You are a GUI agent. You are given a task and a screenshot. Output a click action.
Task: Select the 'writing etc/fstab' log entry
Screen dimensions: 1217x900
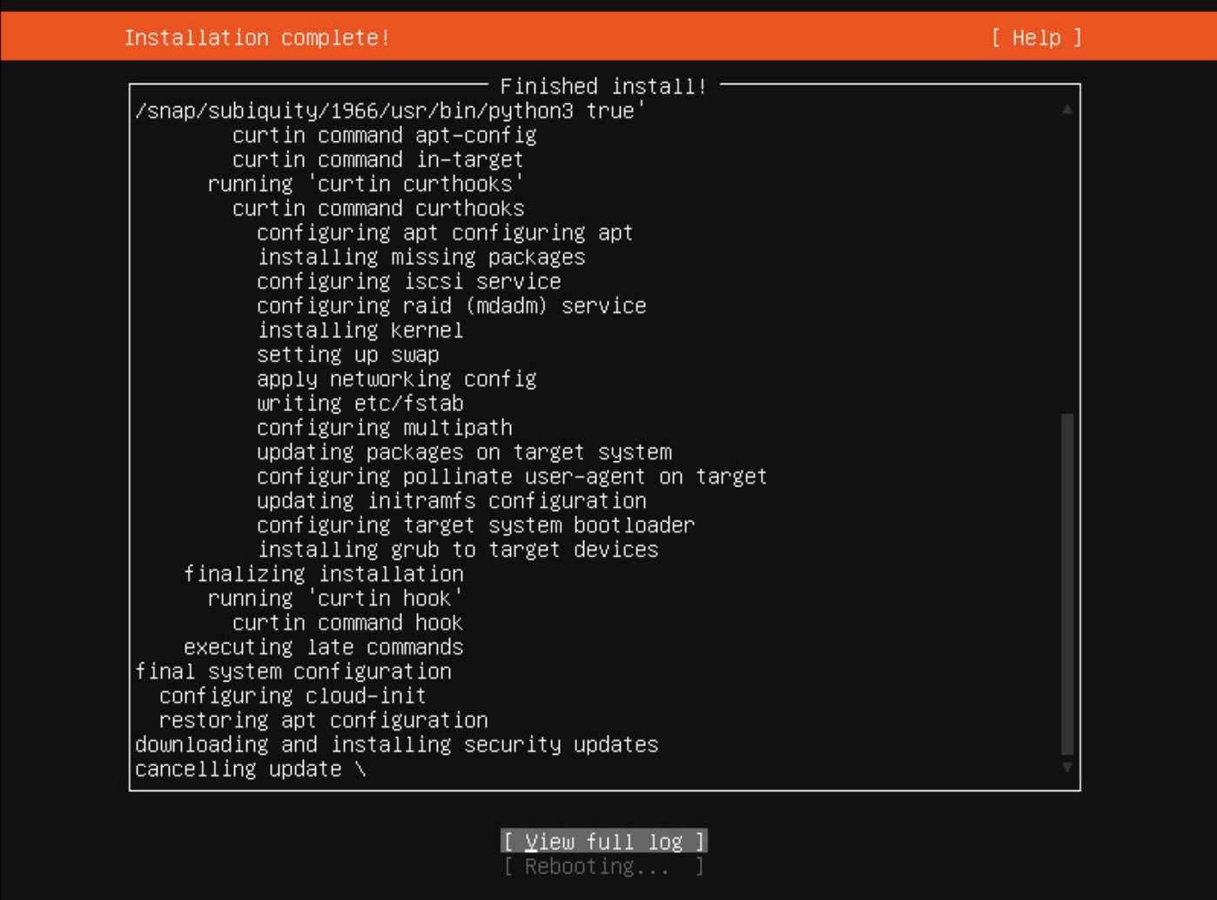(360, 404)
